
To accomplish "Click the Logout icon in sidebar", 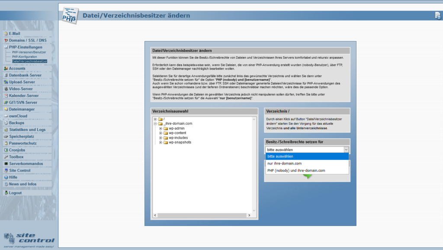I will point(6,193).
